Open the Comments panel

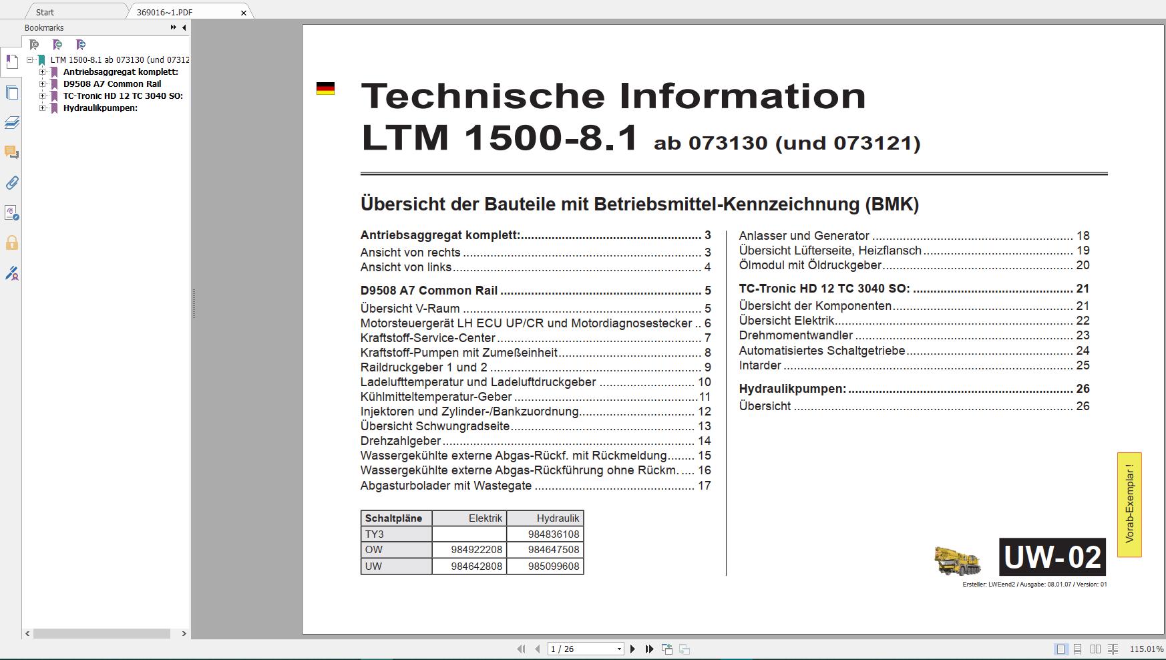click(11, 153)
